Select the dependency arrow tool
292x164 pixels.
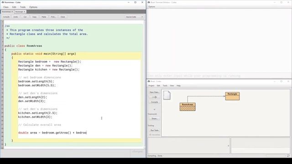pyautogui.click(x=154, y=97)
